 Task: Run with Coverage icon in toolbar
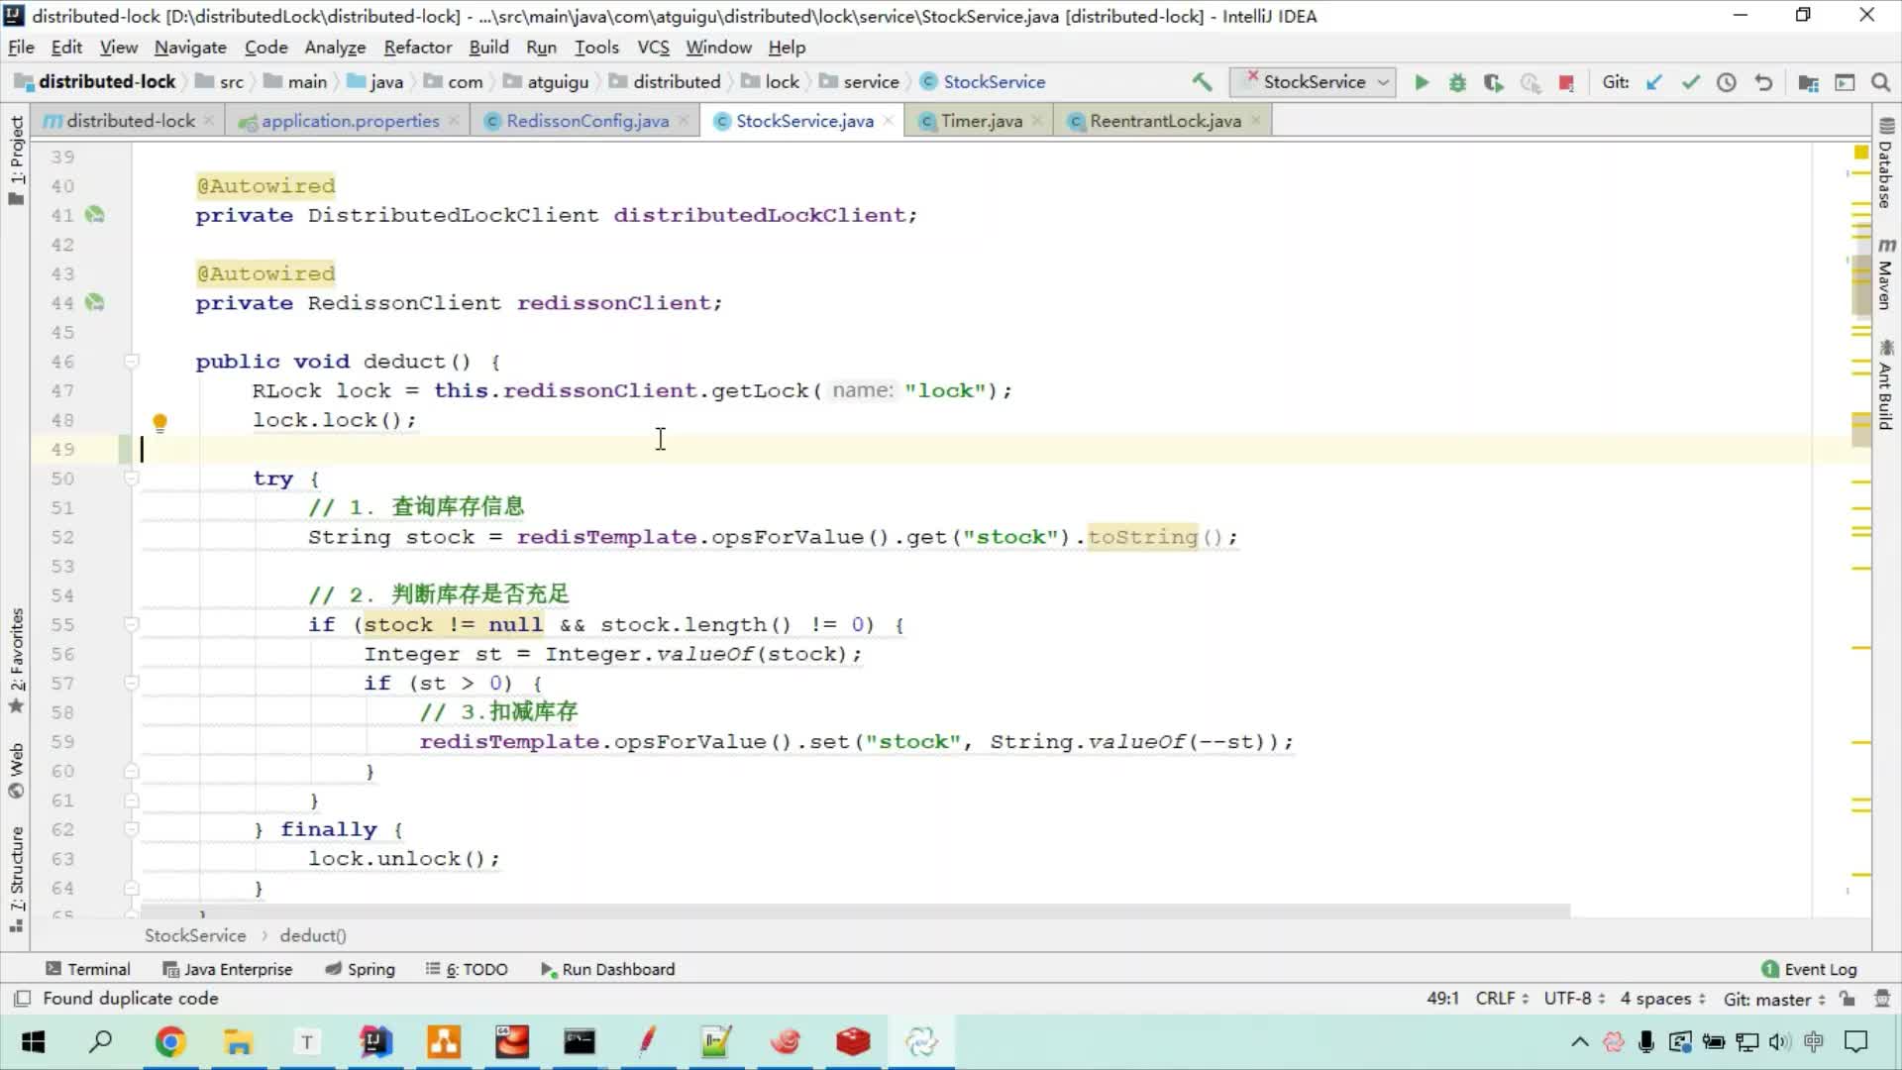tap(1493, 82)
